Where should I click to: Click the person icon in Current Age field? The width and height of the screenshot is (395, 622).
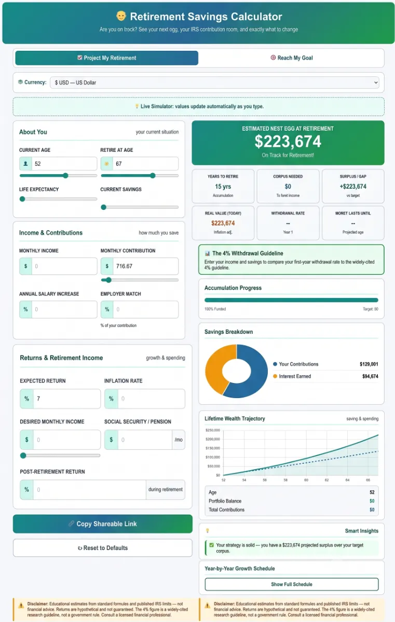[26, 164]
